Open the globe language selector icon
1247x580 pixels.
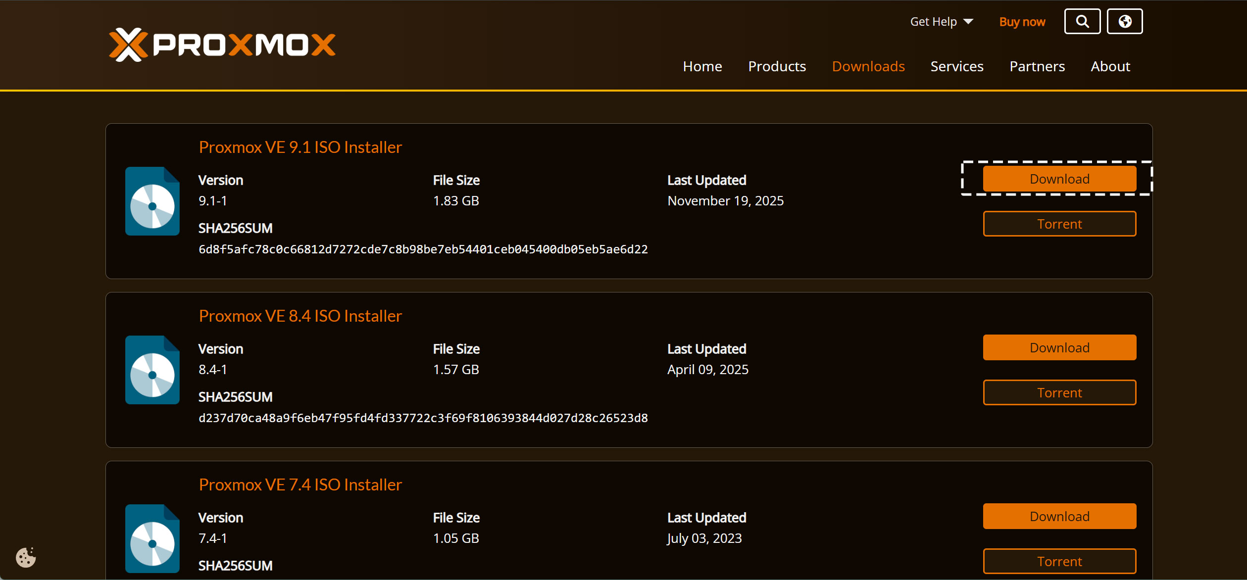point(1125,21)
